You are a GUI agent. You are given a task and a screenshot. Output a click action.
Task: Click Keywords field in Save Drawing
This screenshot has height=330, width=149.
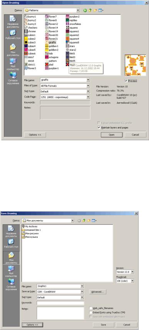(60, 303)
